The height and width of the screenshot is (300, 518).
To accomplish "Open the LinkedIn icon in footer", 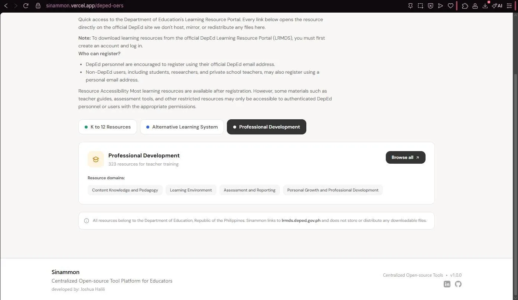I will pos(447,284).
